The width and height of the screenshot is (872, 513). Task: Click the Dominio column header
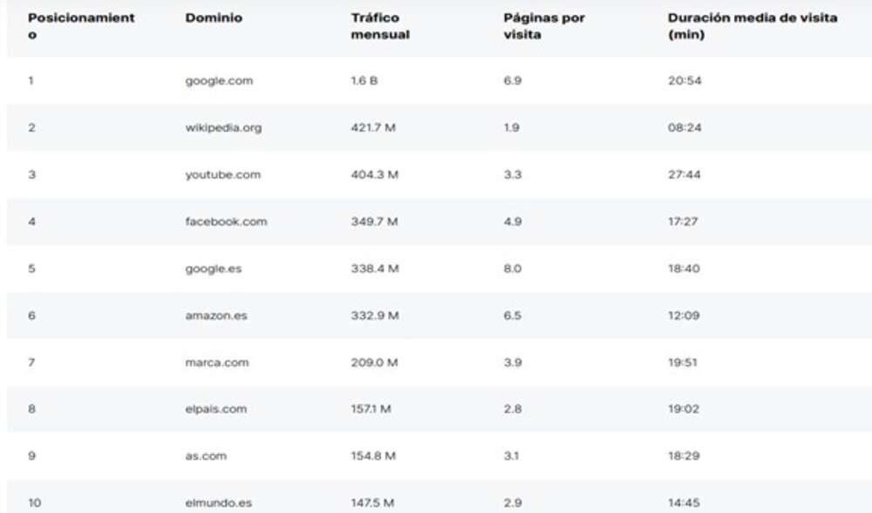[x=208, y=17]
